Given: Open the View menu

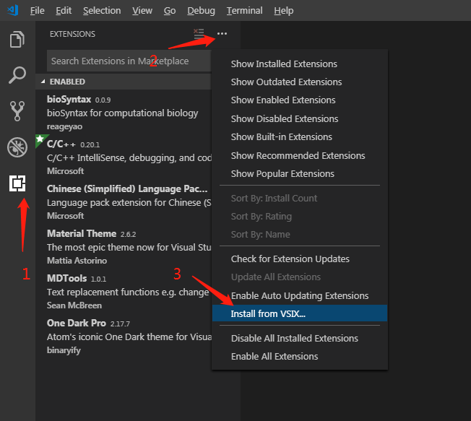Looking at the screenshot, I should 142,11.
